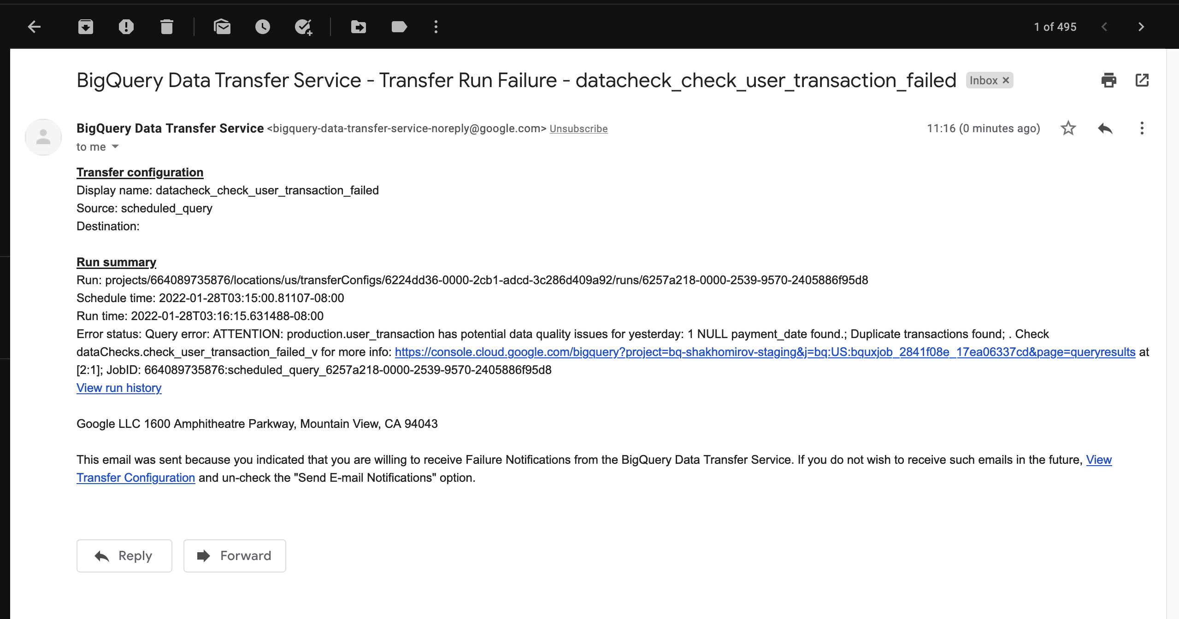Archive the email

pos(85,26)
